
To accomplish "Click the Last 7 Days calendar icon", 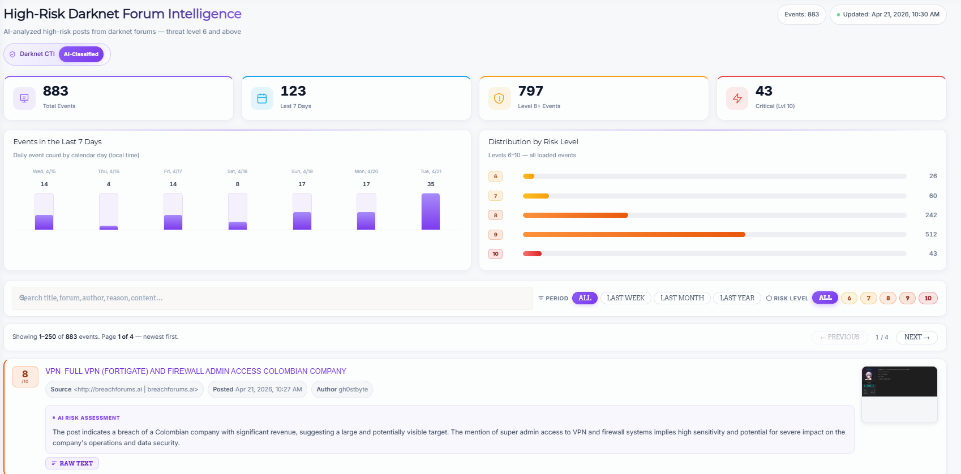I will (x=262, y=98).
